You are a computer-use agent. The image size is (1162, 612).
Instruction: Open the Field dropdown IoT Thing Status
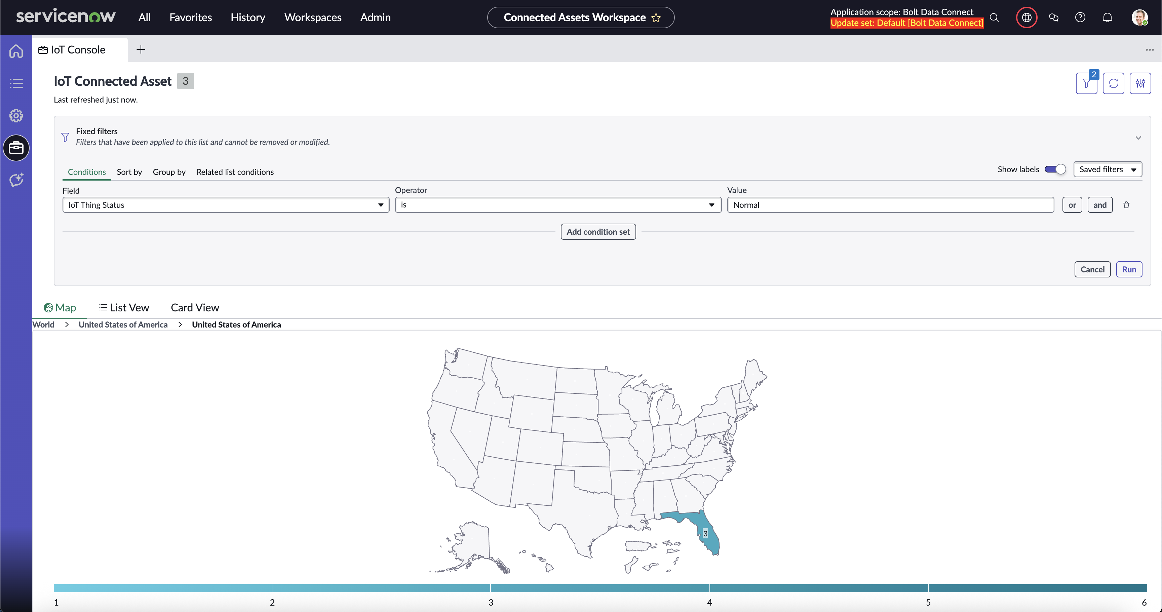click(226, 205)
